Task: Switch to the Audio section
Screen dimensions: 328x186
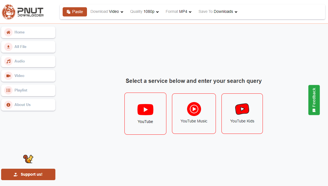Action: pos(28,61)
